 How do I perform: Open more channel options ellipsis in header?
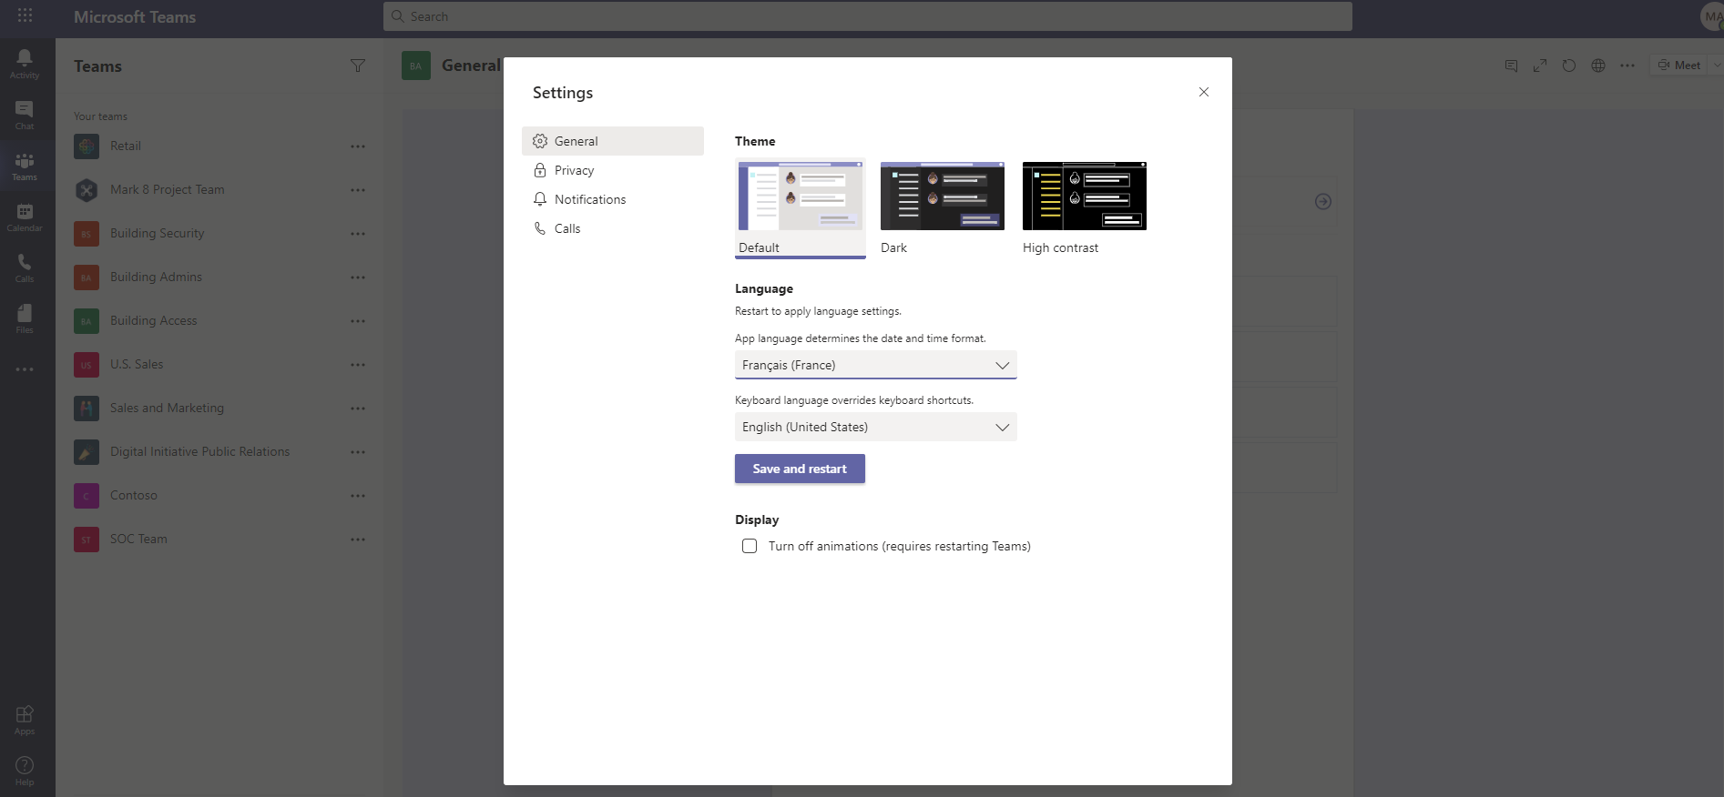click(x=1627, y=66)
